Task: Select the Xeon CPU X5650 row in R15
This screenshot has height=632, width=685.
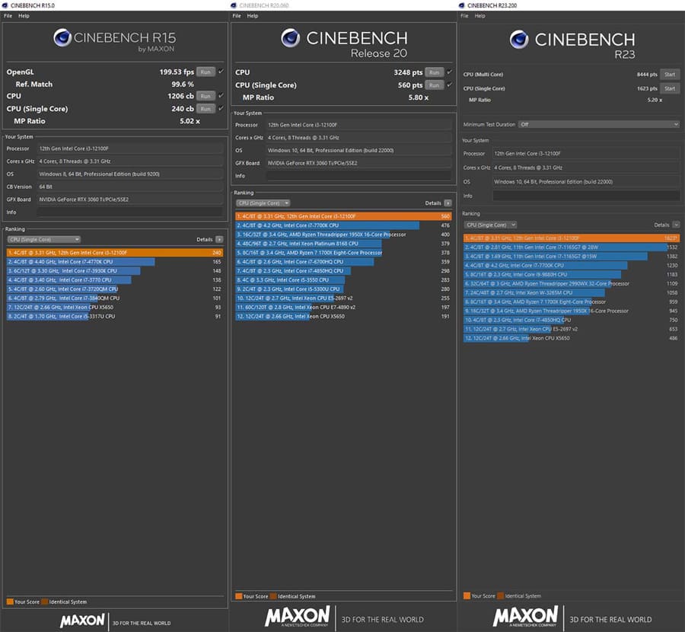Action: 115,308
